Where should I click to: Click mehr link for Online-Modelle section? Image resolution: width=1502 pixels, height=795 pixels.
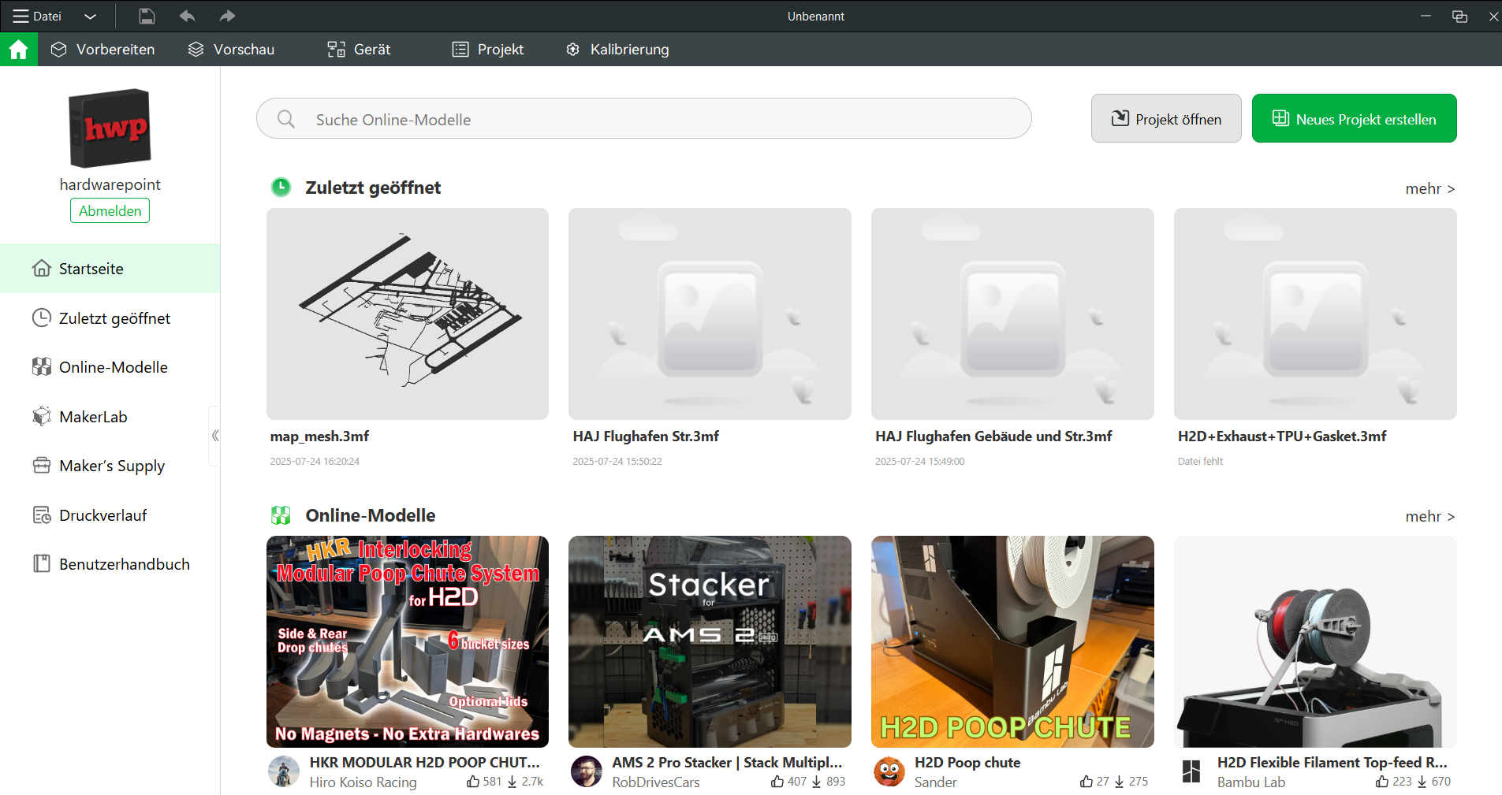1429,517
